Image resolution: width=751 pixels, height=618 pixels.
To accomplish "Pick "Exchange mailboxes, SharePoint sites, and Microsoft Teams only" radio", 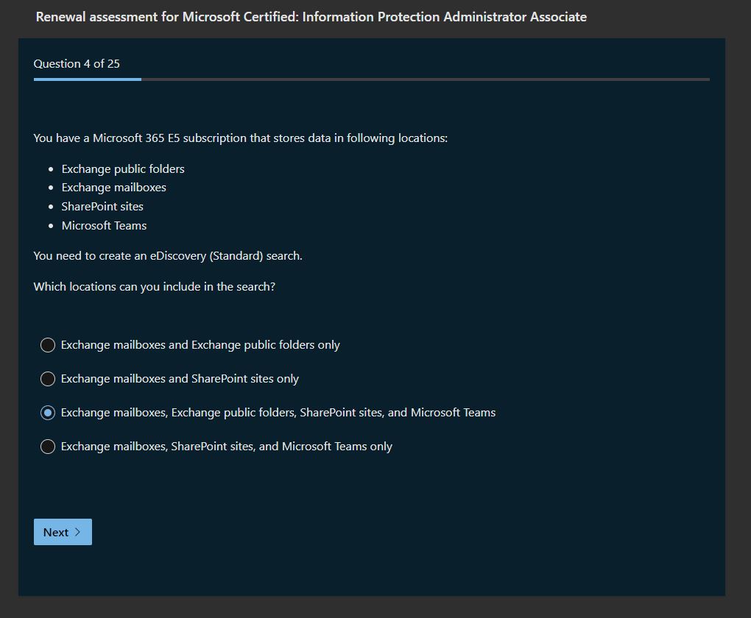I will [48, 447].
